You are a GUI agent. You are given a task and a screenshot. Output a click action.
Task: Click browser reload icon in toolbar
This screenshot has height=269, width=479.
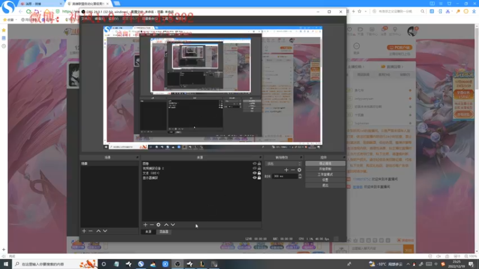pos(28,11)
